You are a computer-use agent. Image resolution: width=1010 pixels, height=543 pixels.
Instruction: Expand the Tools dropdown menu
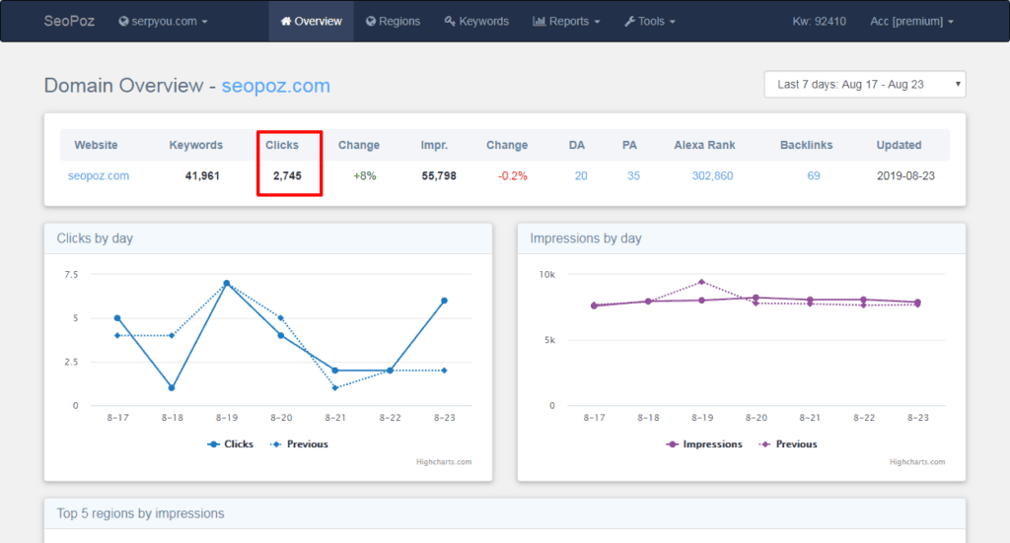pos(650,22)
